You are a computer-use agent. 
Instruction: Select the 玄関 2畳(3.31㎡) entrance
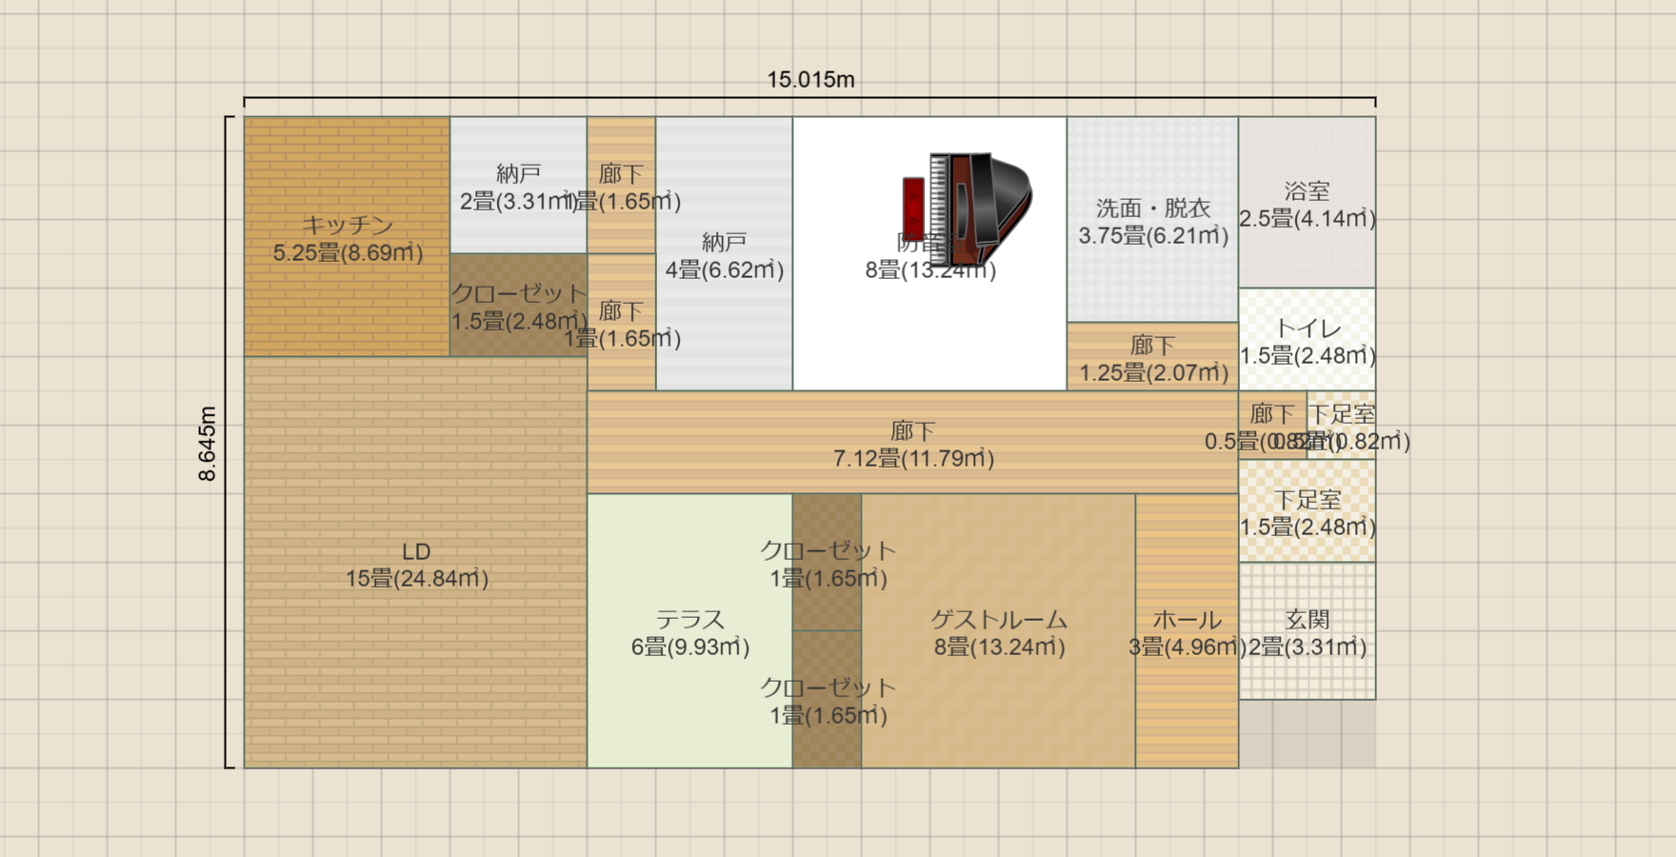1307,631
